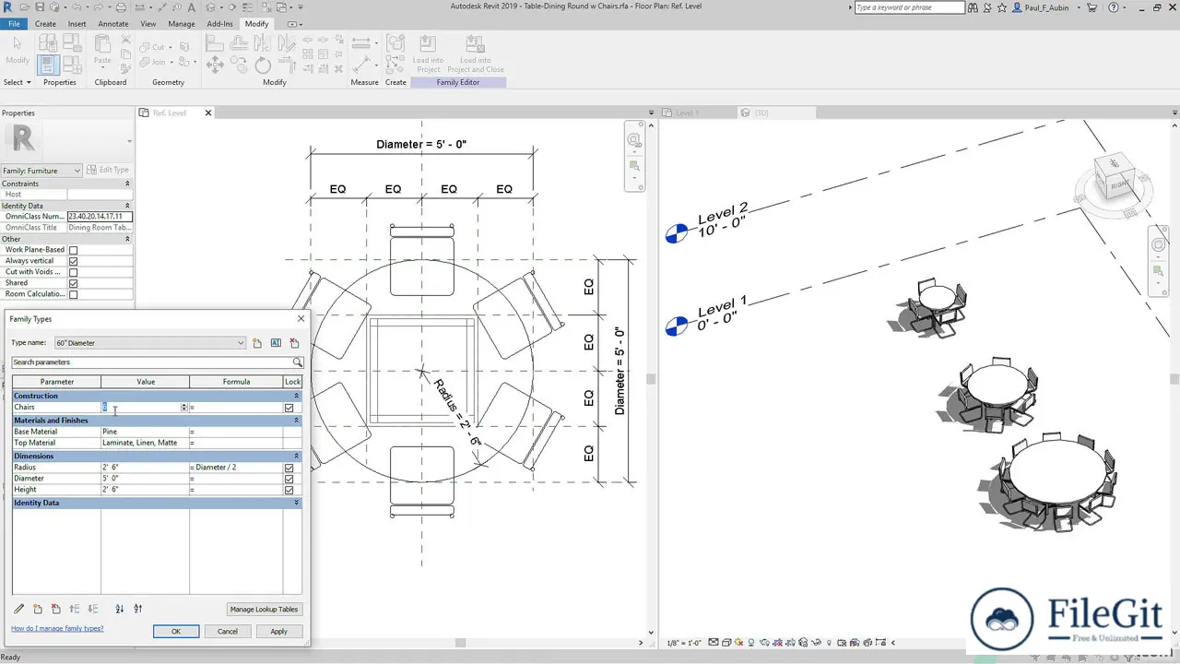
Task: Click the binoculars search icon in title bar
Action: point(974,7)
